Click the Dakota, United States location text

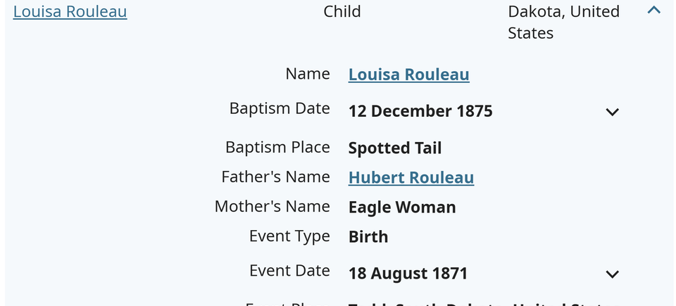(x=564, y=22)
